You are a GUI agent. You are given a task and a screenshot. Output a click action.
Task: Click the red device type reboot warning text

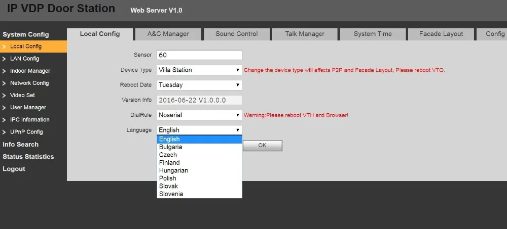344,70
